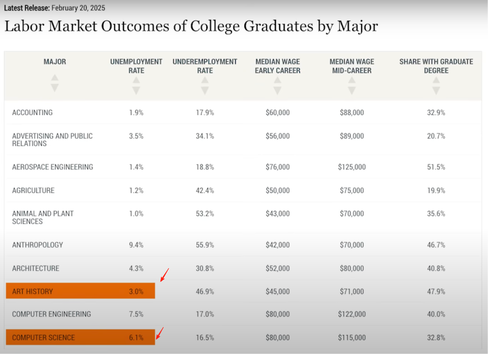488x354 pixels.
Task: Click the Aerospace Engineering major name
Action: [x=53, y=167]
